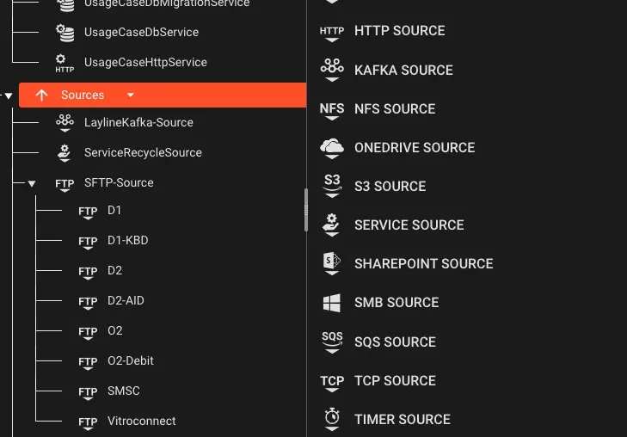
Task: Collapse the SFTP-Source tree node
Action: pyautogui.click(x=32, y=183)
